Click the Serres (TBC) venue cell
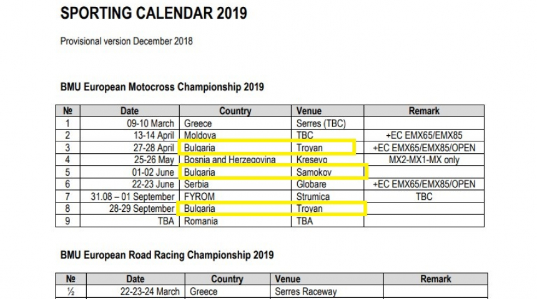The width and height of the screenshot is (537, 299). 321,123
